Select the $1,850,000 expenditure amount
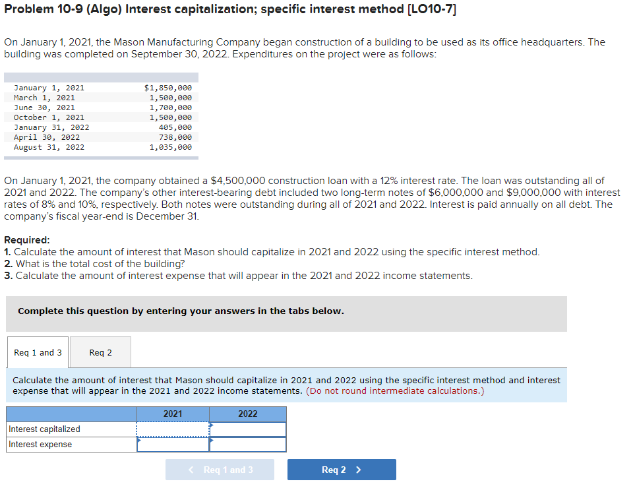633x498 pixels. [x=167, y=87]
